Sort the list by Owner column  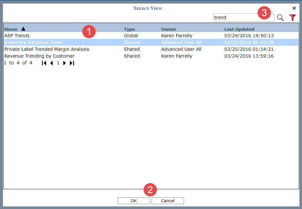tap(168, 29)
